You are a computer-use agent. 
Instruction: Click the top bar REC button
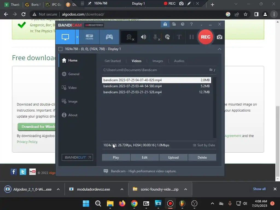point(170,3)
